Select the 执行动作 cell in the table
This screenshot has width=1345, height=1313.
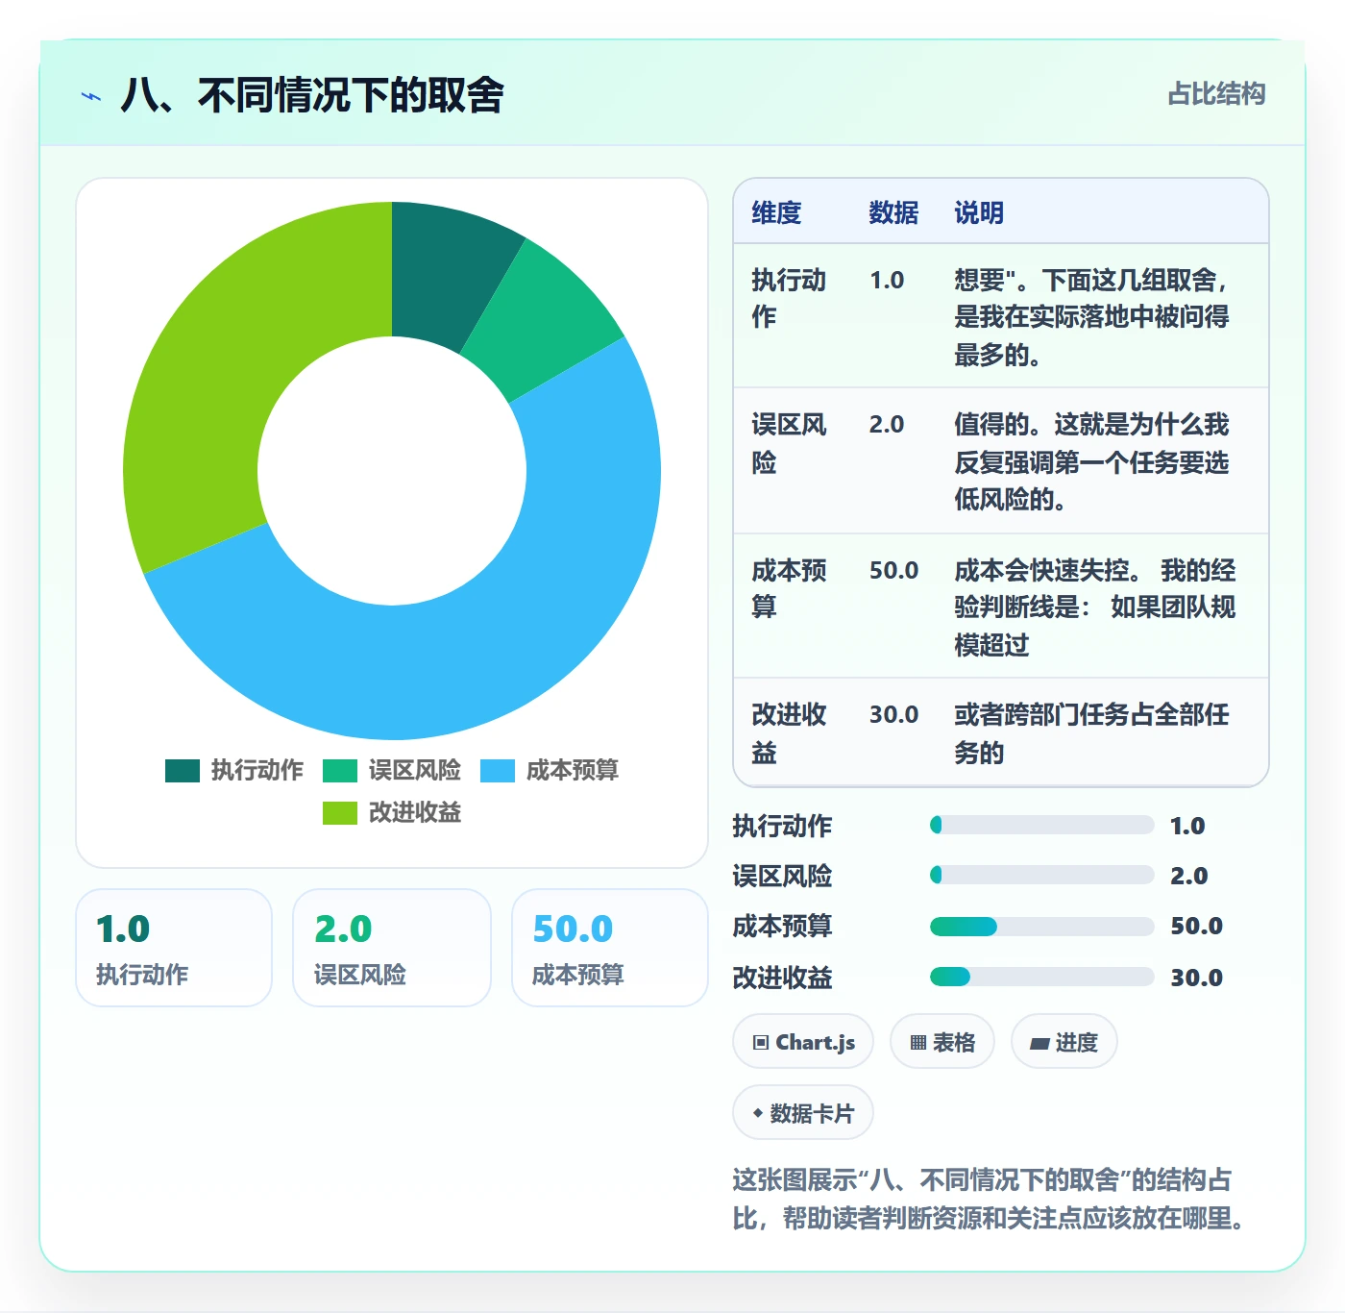(792, 316)
